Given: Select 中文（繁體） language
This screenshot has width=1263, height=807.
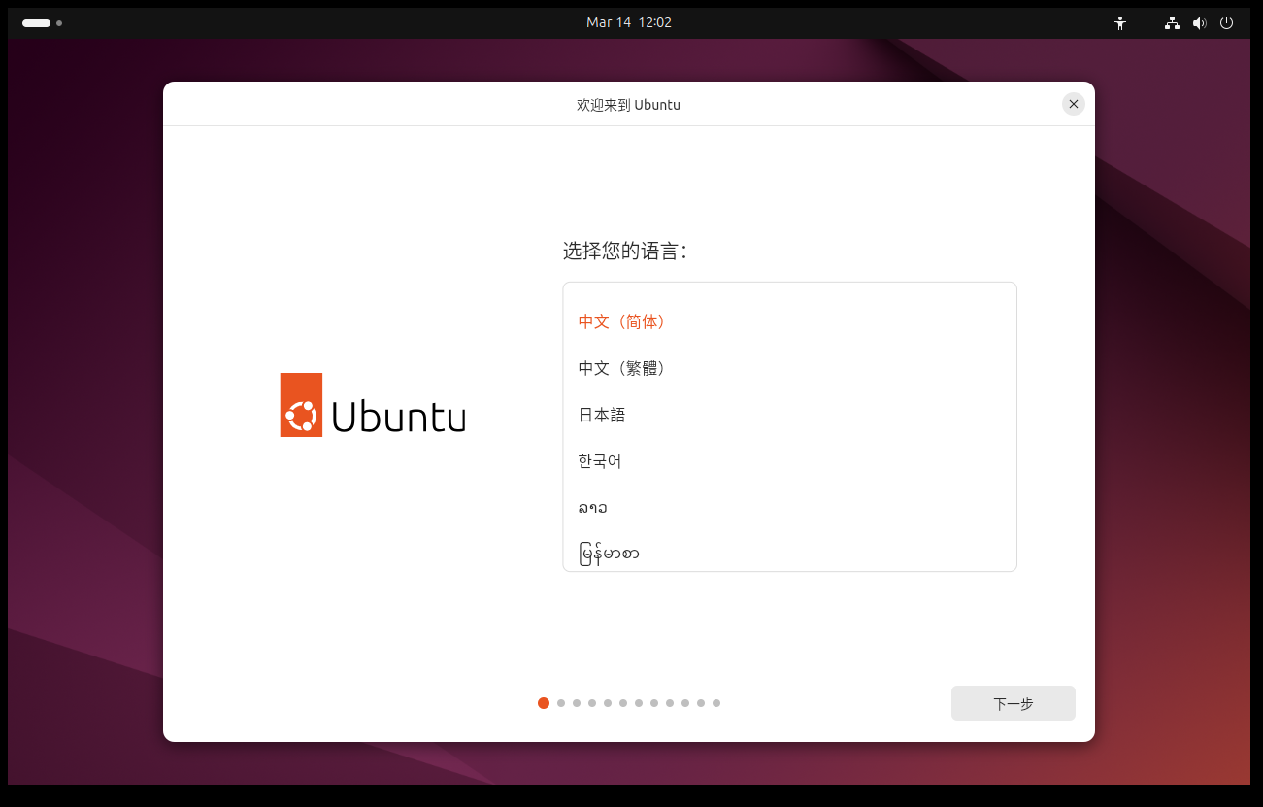Looking at the screenshot, I should tap(622, 368).
